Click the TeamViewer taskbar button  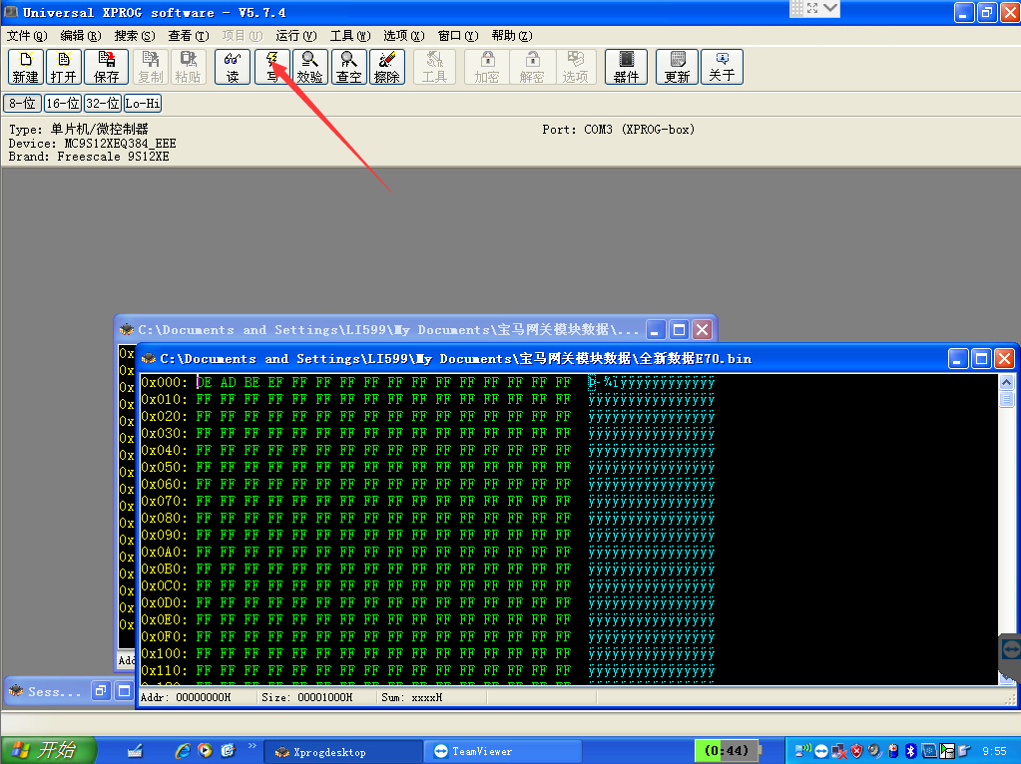pos(502,752)
